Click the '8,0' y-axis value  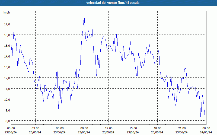(8, 121)
